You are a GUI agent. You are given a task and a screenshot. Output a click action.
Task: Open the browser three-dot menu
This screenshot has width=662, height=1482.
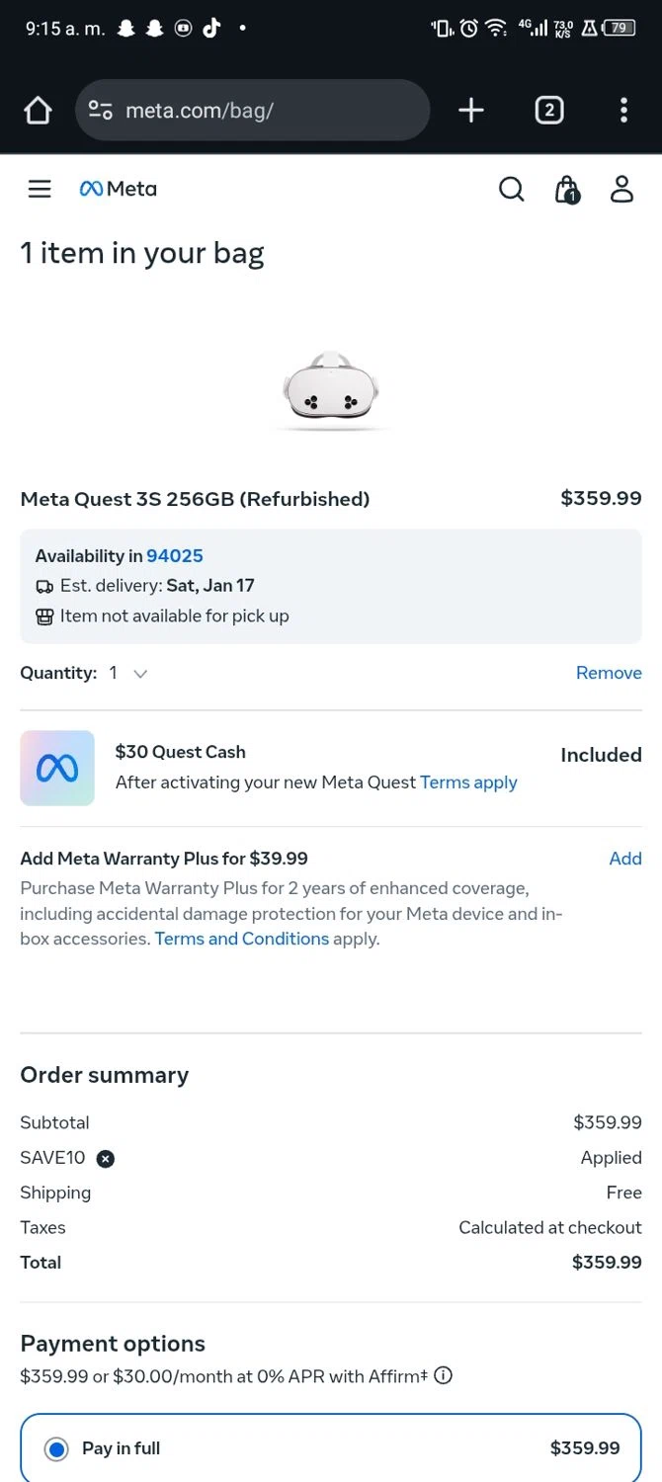tap(623, 111)
